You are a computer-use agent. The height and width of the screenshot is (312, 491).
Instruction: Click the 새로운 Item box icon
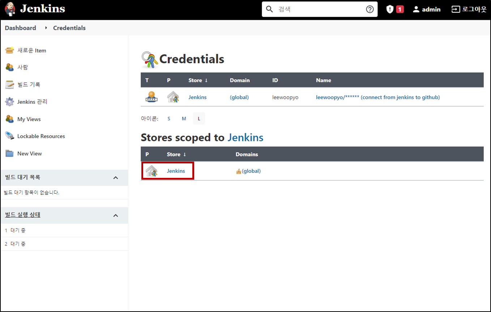[10, 50]
